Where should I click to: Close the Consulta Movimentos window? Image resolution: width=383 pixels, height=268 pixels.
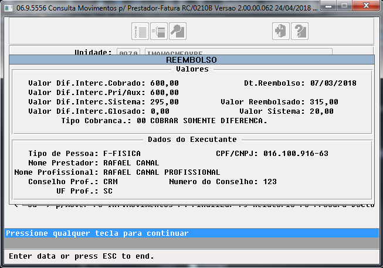point(366,5)
